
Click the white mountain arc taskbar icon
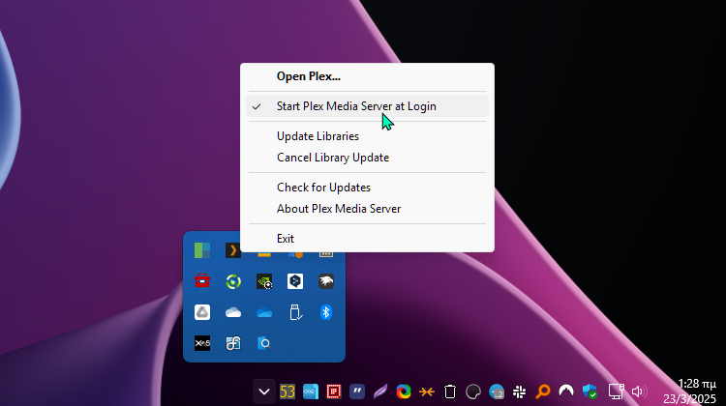coord(566,391)
